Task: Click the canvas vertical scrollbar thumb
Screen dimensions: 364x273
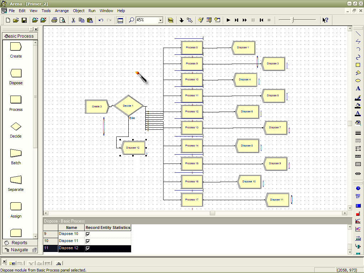Action: tap(350, 123)
